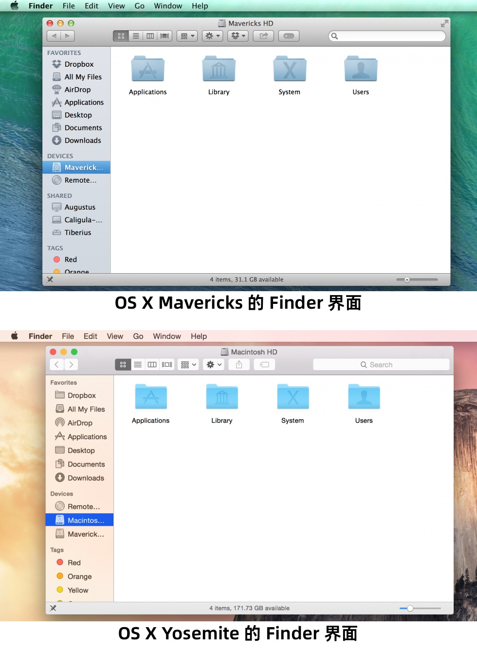477x652 pixels.
Task: Switch to list view in the Yosemite Finder toolbar
Action: [138, 364]
